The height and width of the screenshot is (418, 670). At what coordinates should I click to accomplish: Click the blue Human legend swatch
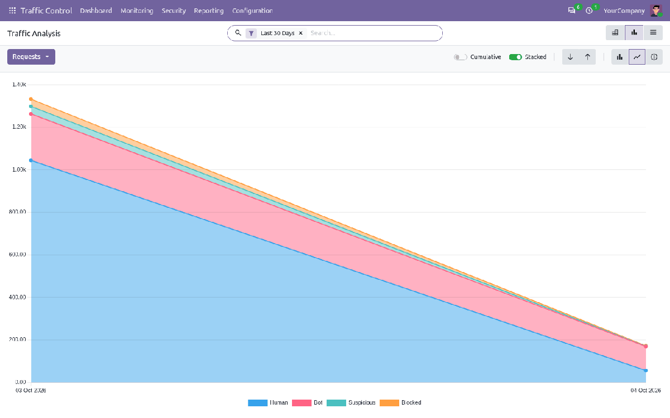[258, 403]
